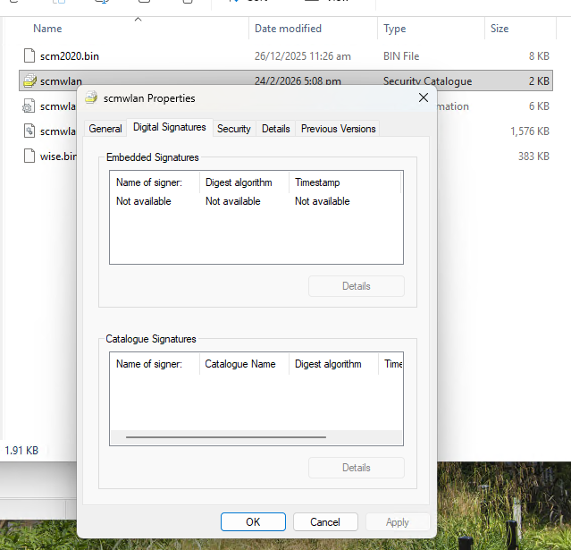571x550 pixels.
Task: Click Embedded 'Timestamp' column header
Action: (345, 182)
